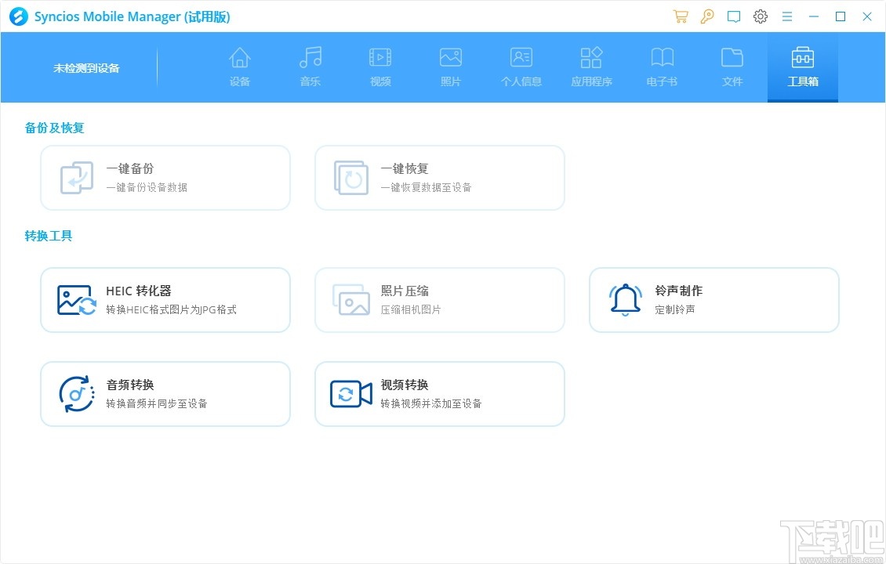
Task: Open the 电子书 (E-books) section
Action: click(x=661, y=67)
